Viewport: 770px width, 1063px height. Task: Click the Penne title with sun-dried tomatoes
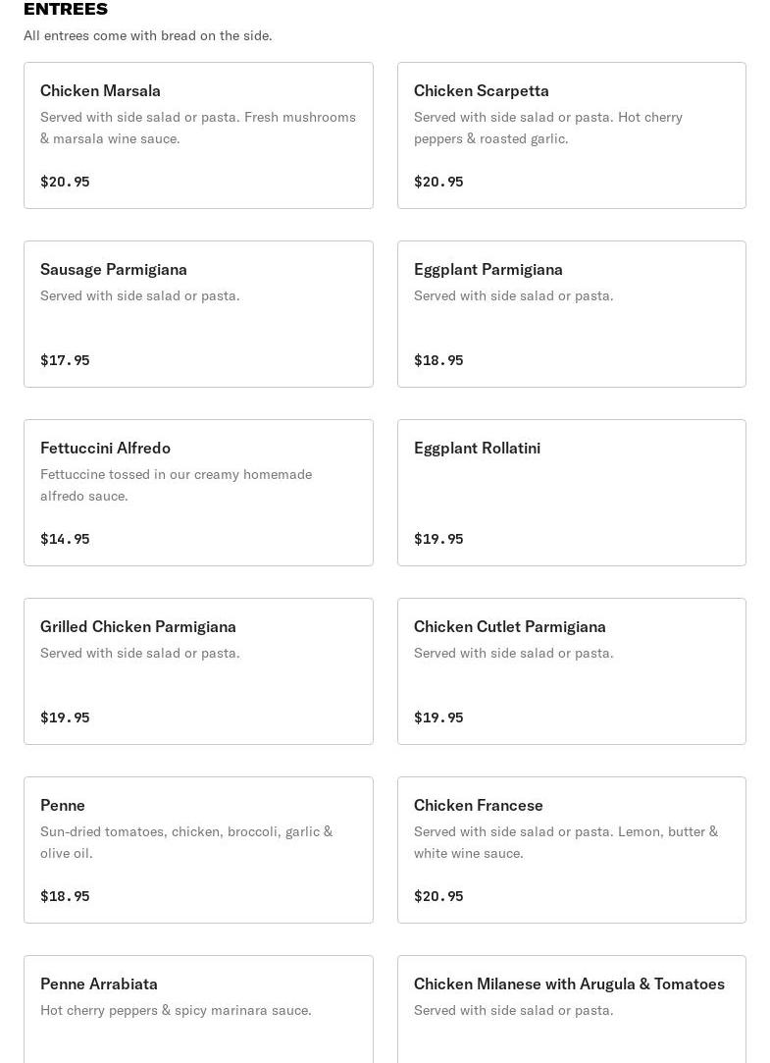click(63, 805)
